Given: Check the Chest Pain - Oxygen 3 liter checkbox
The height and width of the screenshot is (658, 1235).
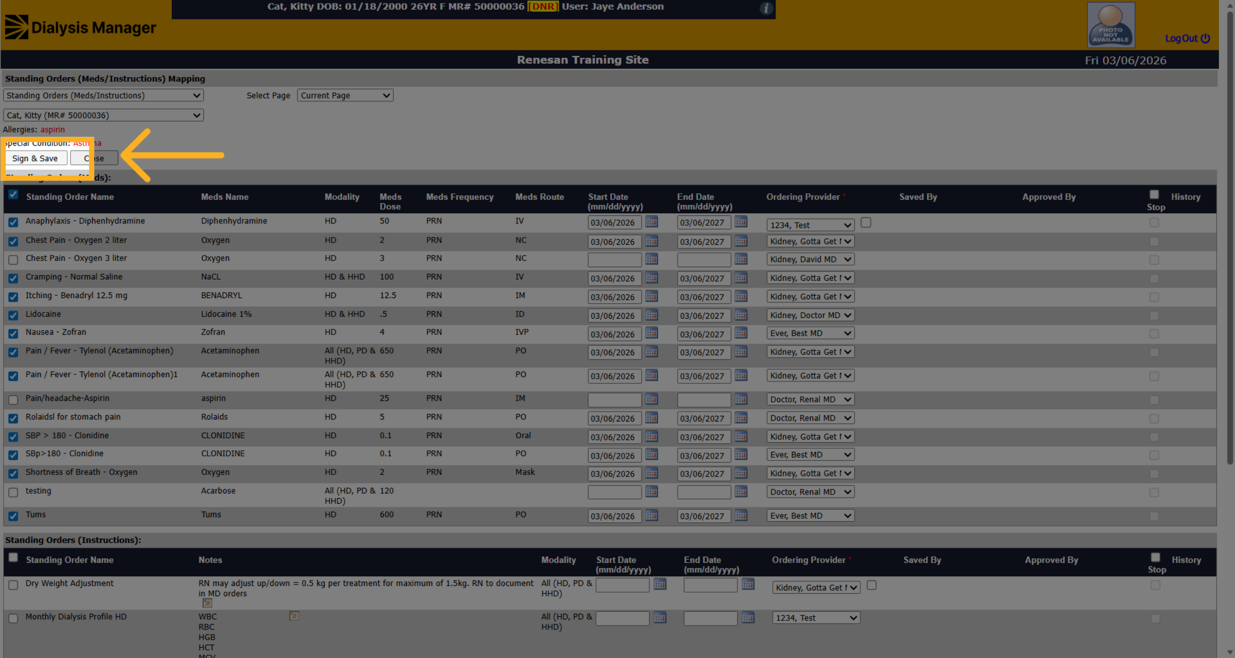Looking at the screenshot, I should pyautogui.click(x=13, y=260).
